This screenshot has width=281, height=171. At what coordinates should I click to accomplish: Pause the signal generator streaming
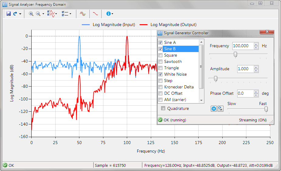coord(214,108)
